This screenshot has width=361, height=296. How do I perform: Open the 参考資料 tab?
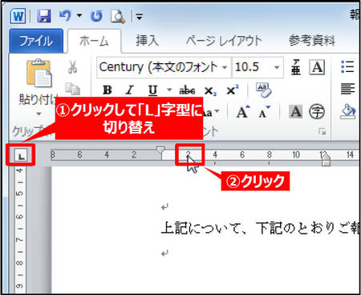coord(312,41)
